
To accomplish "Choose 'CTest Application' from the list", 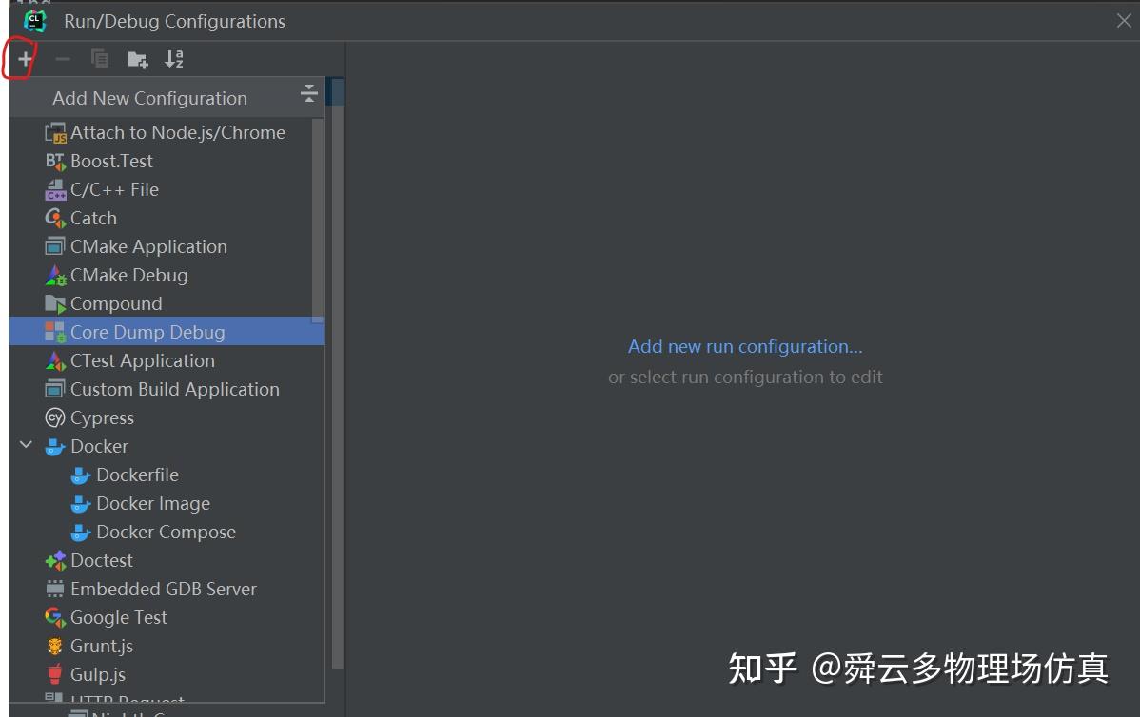I will pyautogui.click(x=143, y=361).
